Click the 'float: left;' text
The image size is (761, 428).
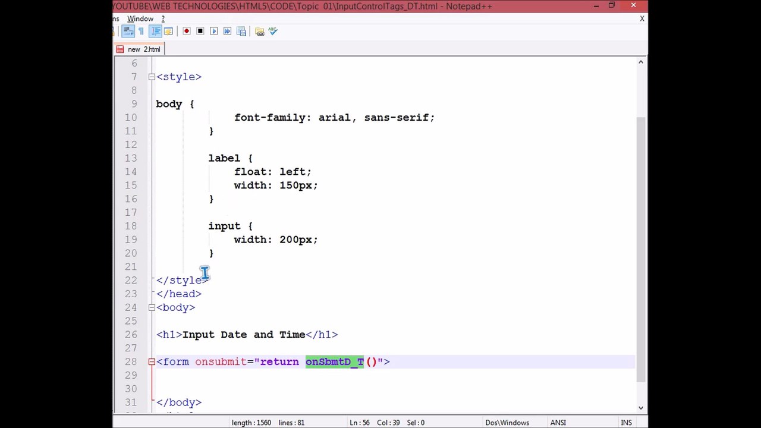(272, 172)
